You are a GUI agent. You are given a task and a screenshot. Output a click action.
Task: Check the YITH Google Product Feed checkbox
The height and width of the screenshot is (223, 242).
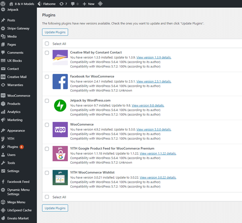pyautogui.click(x=47, y=149)
